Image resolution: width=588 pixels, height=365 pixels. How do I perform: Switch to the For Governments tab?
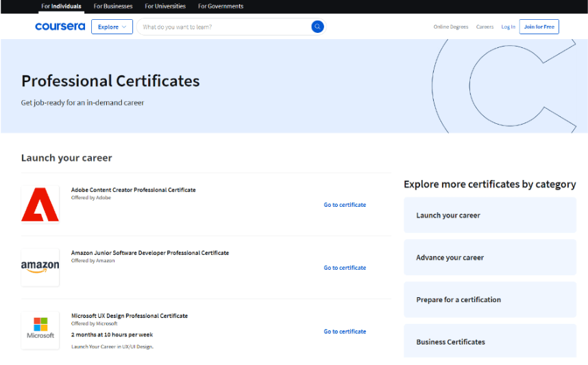click(221, 6)
